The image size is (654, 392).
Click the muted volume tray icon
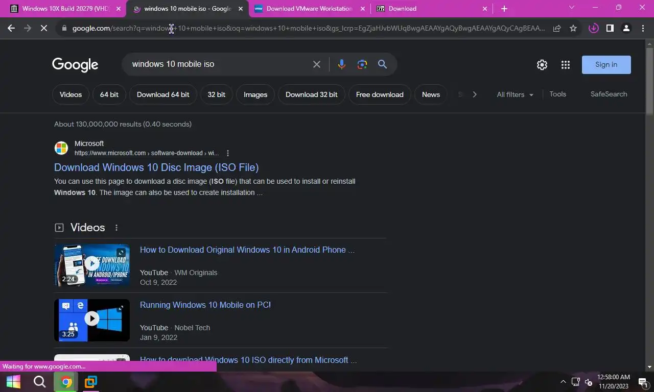(x=588, y=382)
